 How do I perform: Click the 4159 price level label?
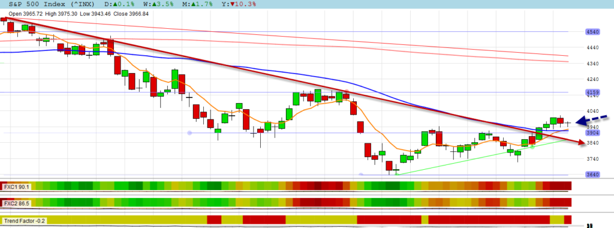592,93
